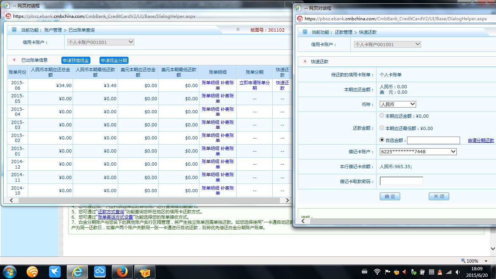Open QQ penguin icon in tray
Image resolution: width=496 pixels, height=279 pixels.
(440, 271)
